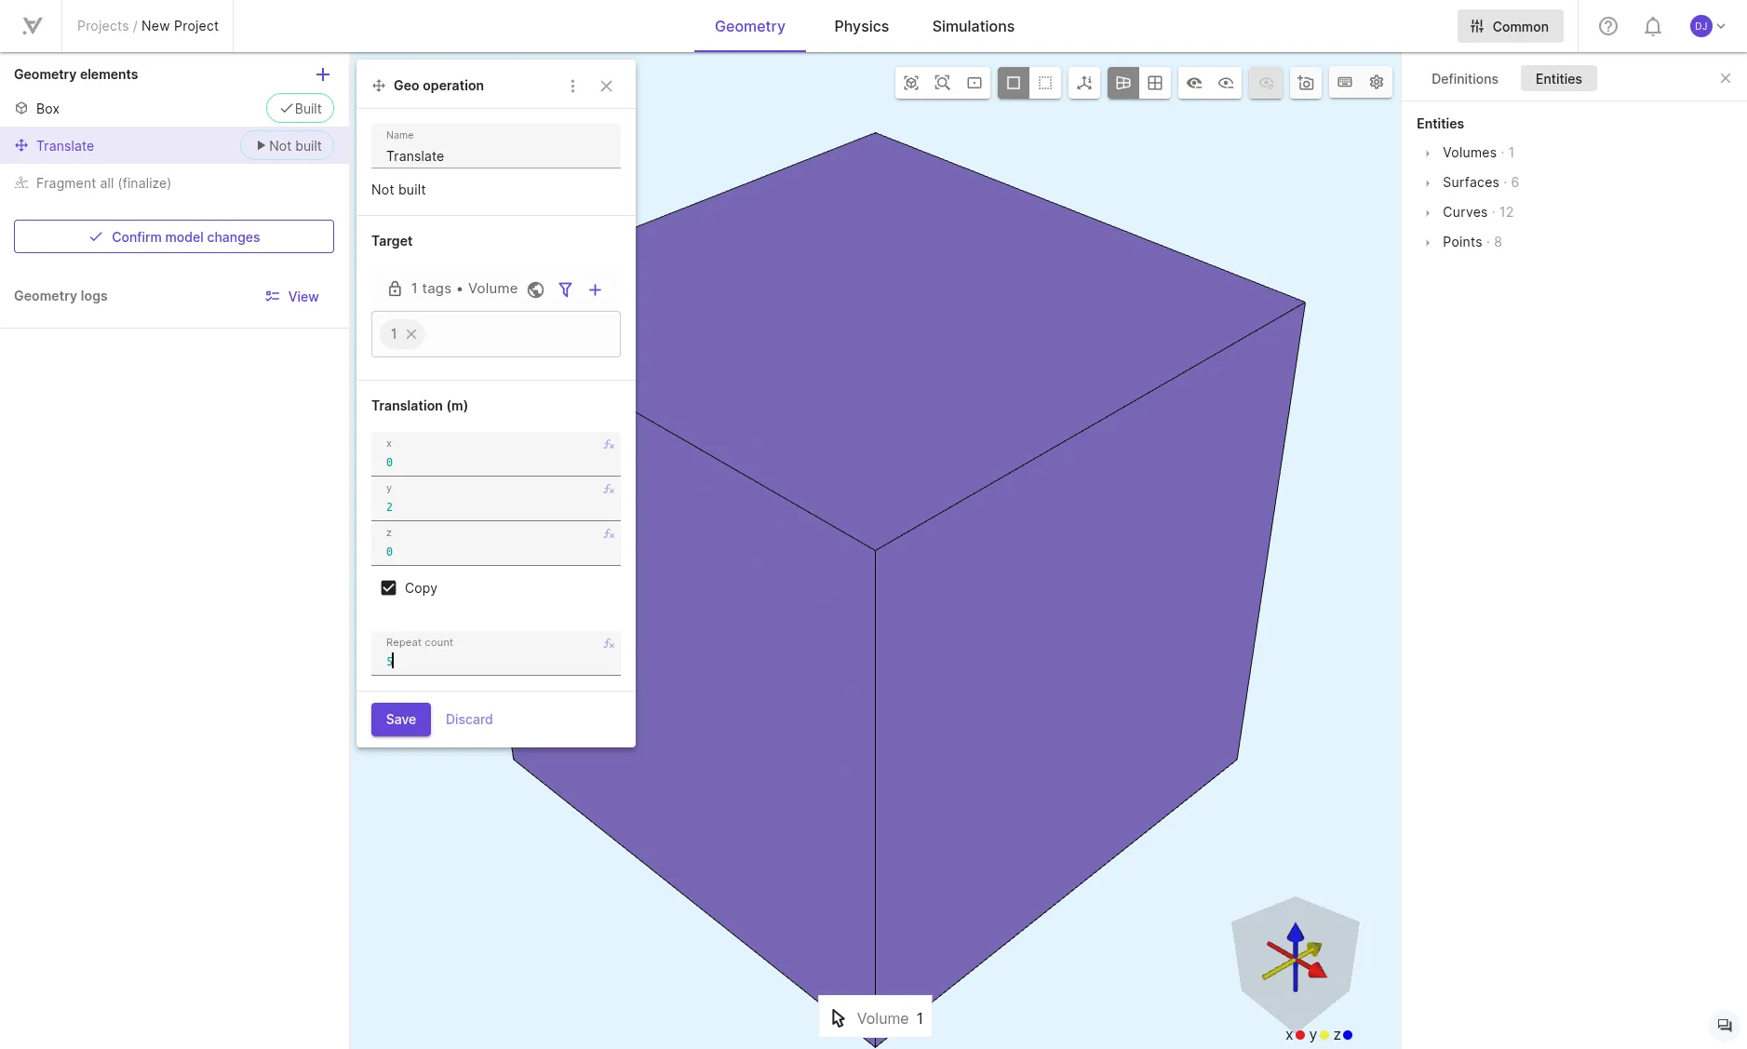Click the Repeat count input field

(496, 653)
